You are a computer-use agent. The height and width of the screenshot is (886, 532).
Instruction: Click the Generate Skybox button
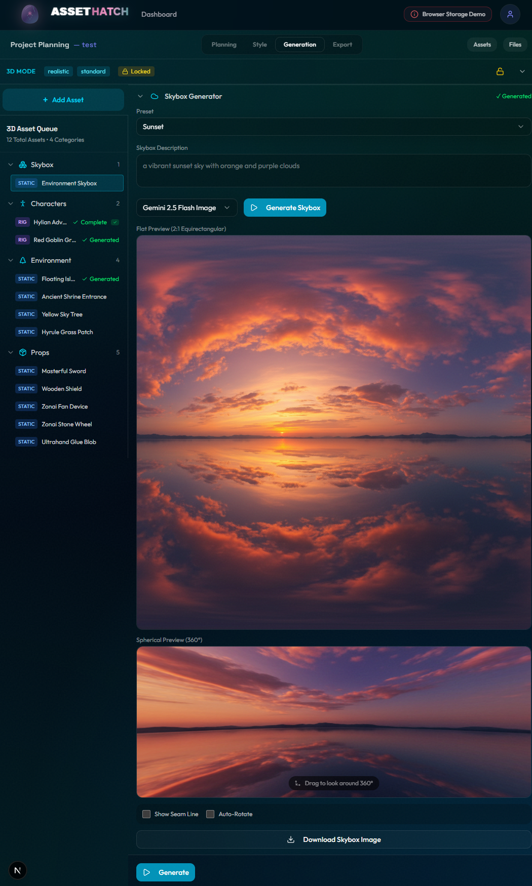coord(285,208)
